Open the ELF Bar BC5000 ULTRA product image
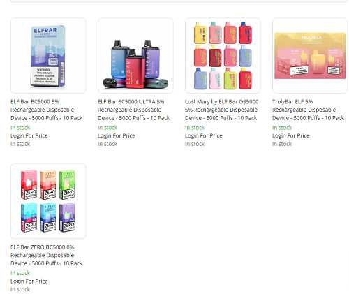 click(135, 56)
